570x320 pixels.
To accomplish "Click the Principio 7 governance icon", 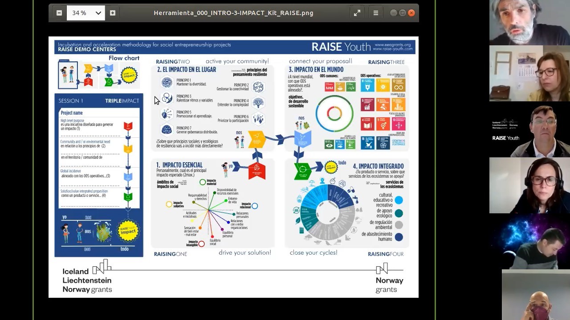I will pyautogui.click(x=167, y=129).
